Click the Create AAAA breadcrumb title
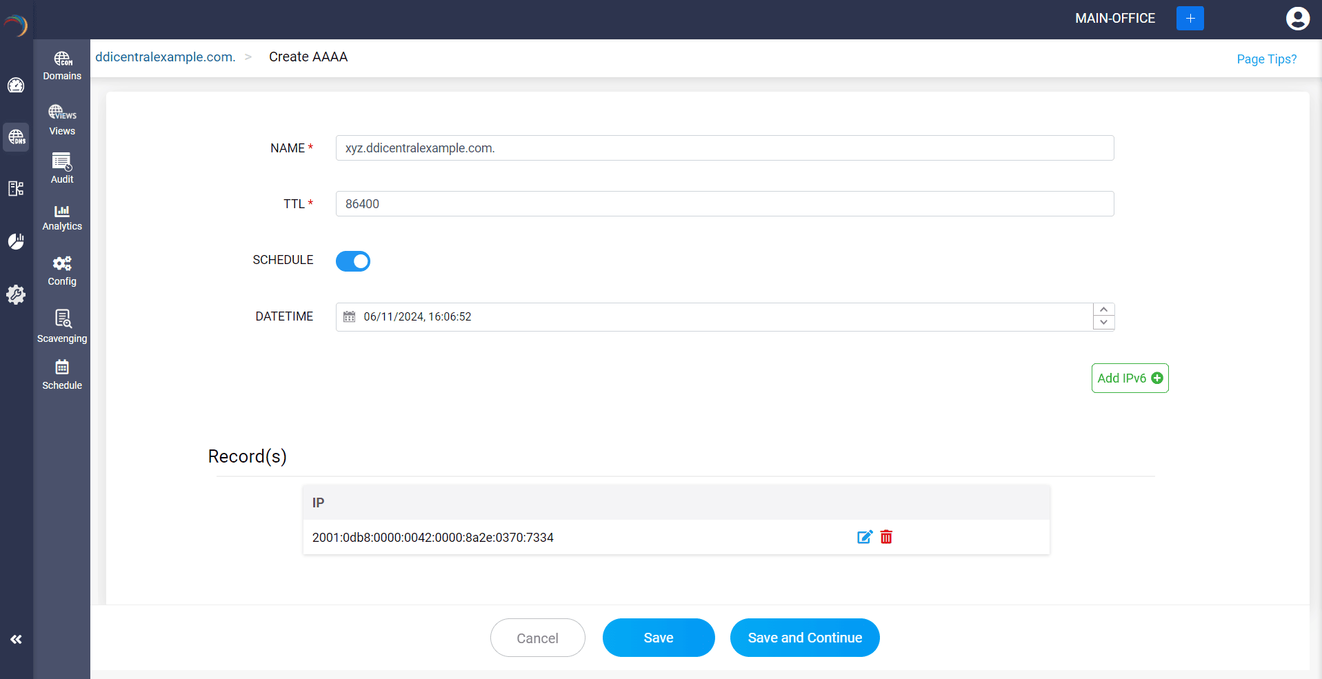The width and height of the screenshot is (1322, 679). tap(308, 57)
